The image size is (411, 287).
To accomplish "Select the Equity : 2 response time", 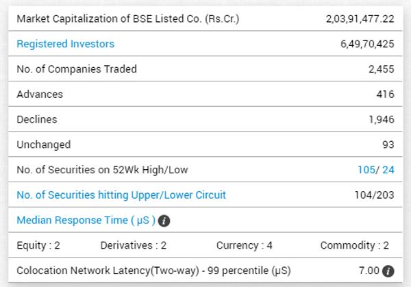I will point(38,245).
